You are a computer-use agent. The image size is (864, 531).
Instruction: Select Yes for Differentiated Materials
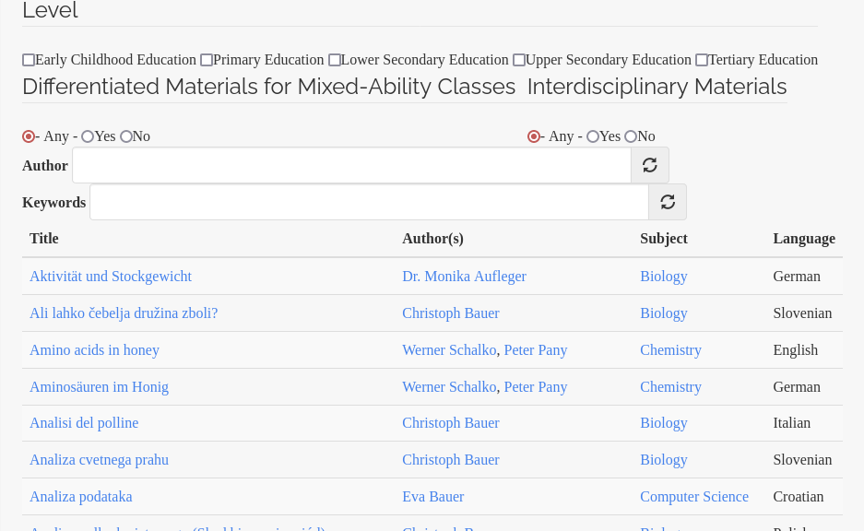[x=88, y=136]
